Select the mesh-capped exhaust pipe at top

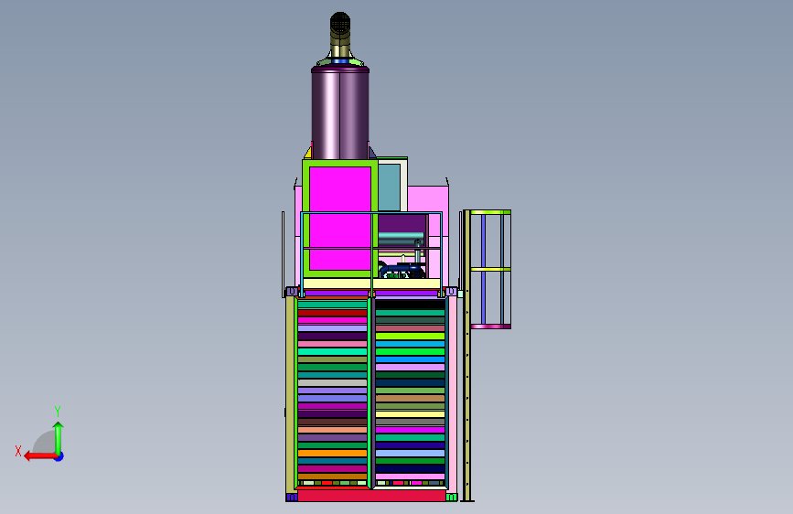pos(340,35)
